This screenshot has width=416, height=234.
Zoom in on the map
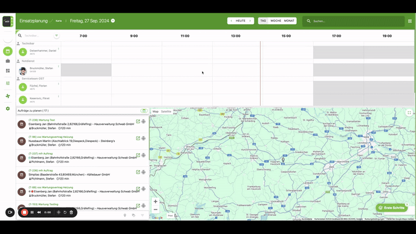[155, 201]
